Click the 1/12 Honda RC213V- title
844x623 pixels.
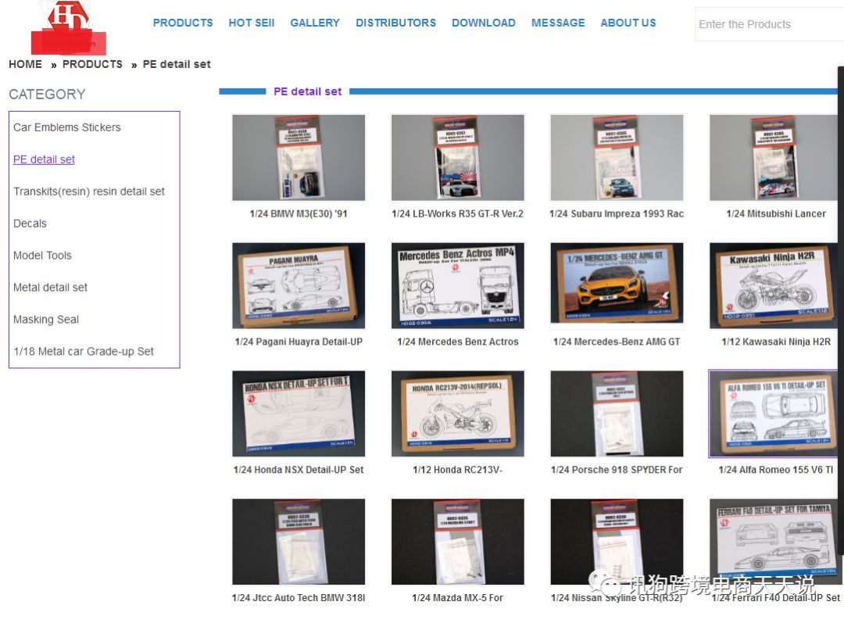(457, 470)
